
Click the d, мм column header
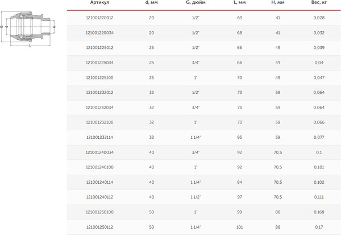click(x=152, y=3)
